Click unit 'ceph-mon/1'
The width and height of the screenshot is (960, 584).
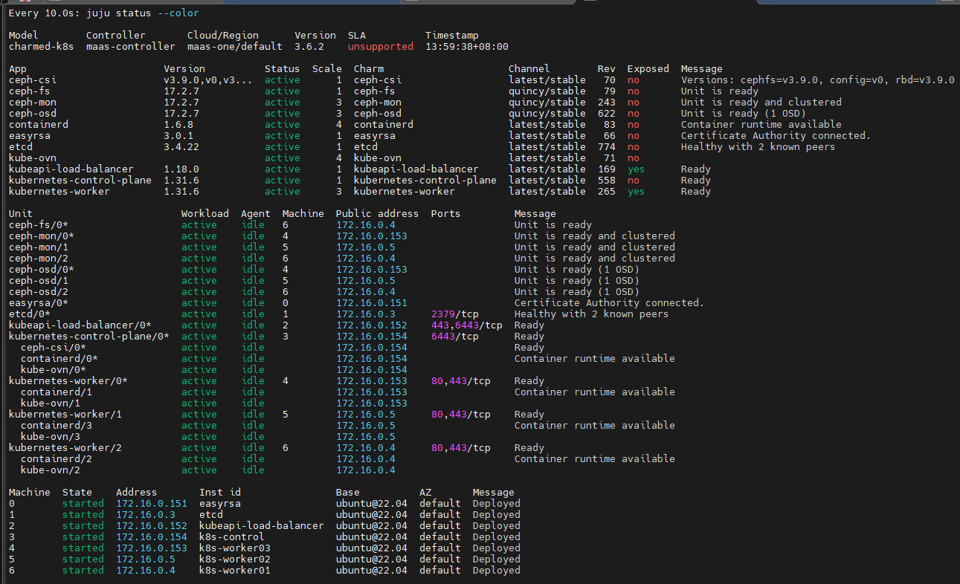38,247
